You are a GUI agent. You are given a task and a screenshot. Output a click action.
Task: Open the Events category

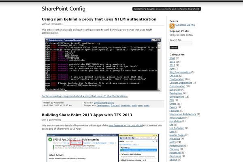click(173, 107)
